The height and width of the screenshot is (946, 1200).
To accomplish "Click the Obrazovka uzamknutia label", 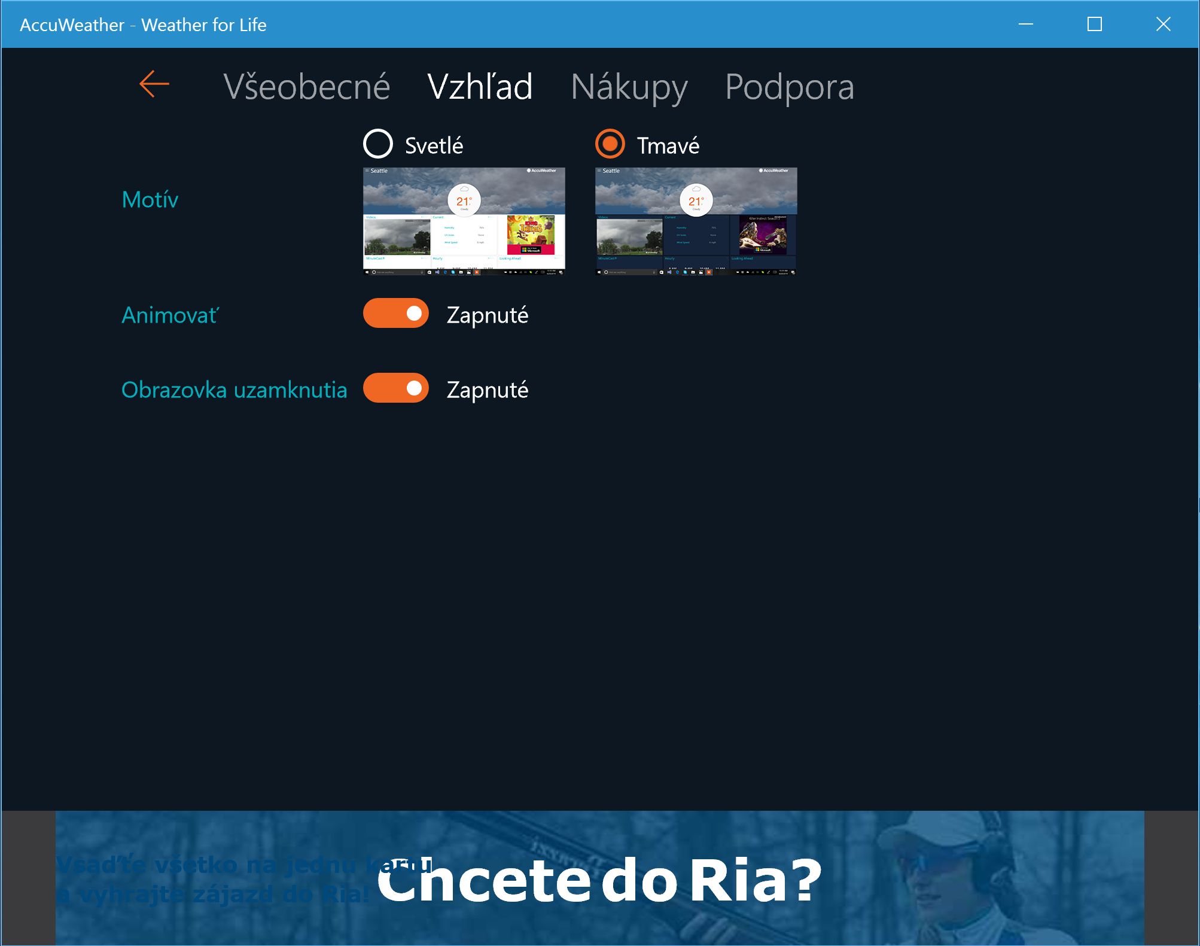I will [234, 390].
